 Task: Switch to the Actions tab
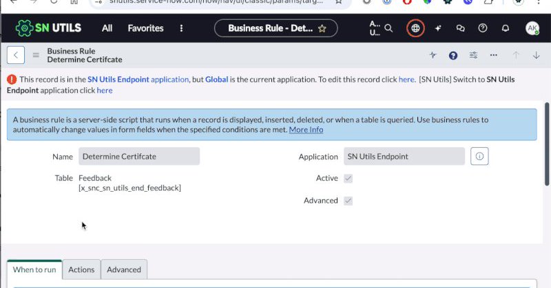(81, 269)
